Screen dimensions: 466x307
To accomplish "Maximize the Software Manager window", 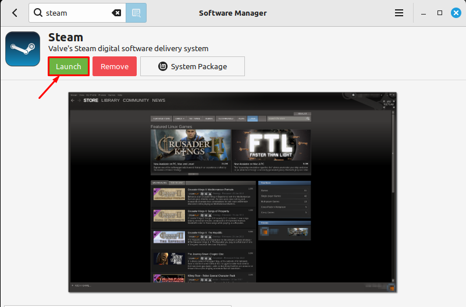I will [440, 13].
